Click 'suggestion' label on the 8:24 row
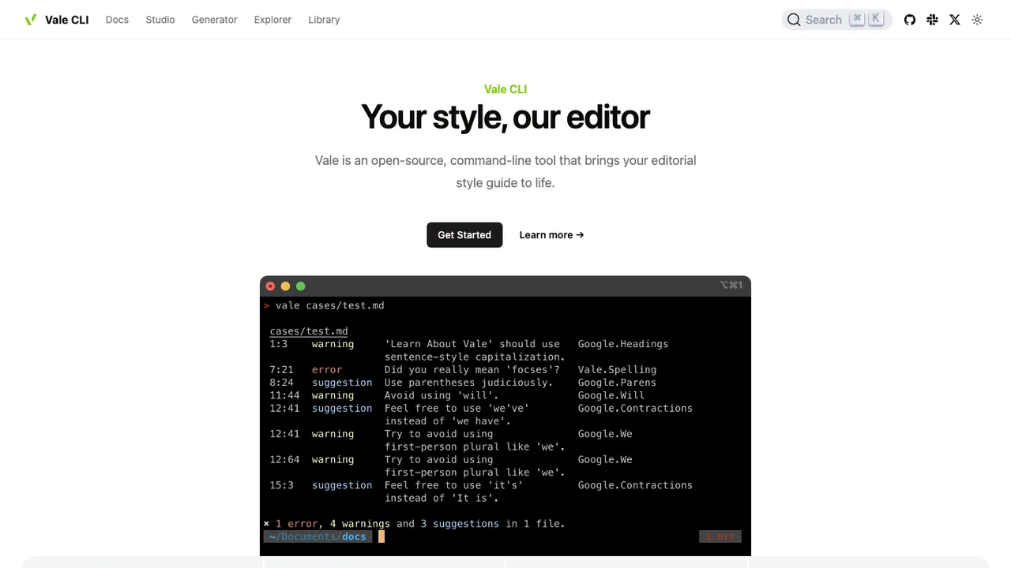Image resolution: width=1011 pixels, height=568 pixels. click(342, 383)
